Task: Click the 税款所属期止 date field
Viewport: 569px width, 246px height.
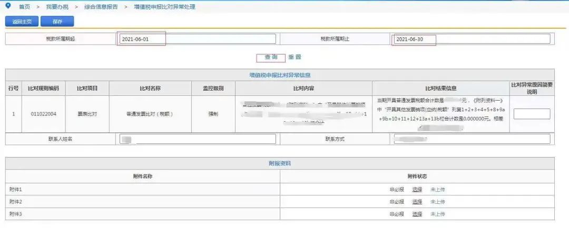Action: tap(472, 39)
